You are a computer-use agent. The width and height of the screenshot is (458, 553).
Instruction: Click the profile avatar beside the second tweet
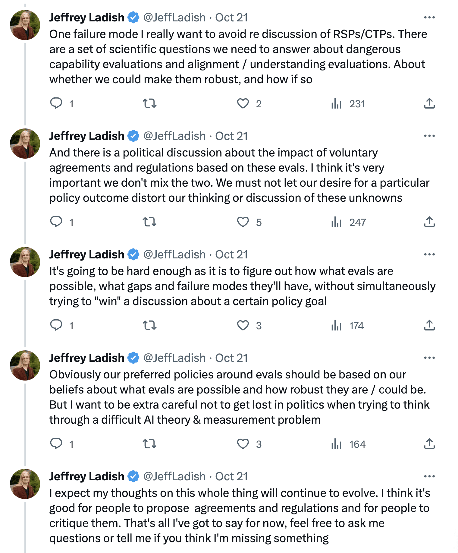[x=25, y=144]
